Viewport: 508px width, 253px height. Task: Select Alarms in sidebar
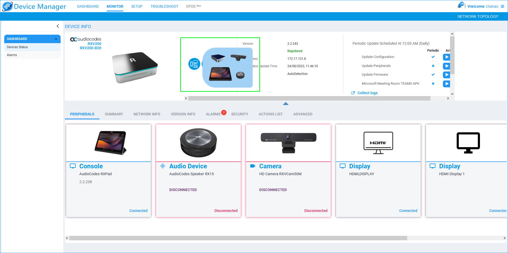click(32, 55)
